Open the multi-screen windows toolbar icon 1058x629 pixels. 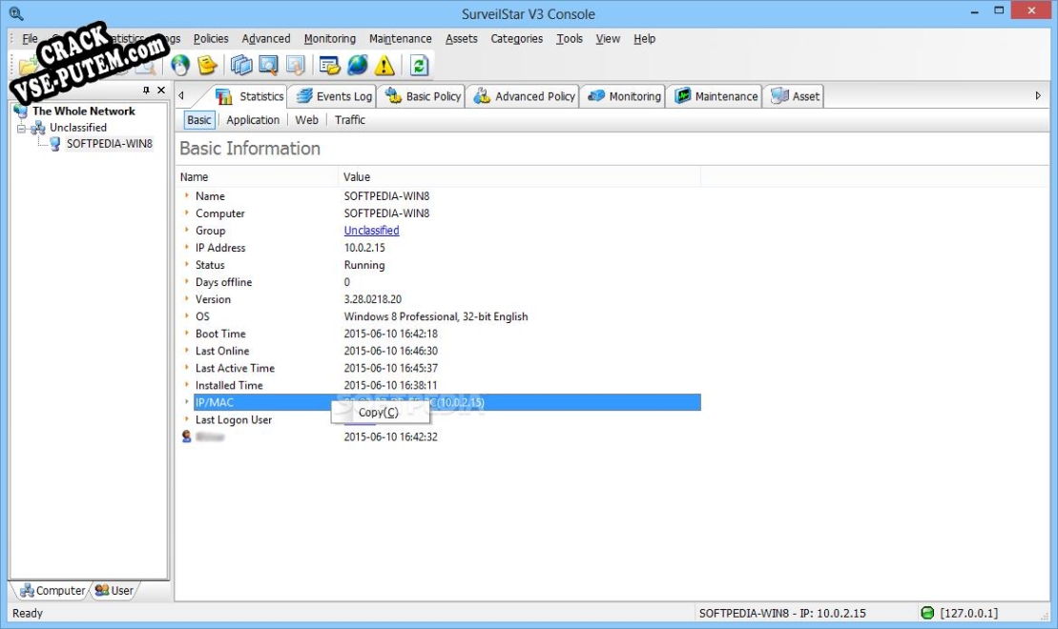[240, 66]
